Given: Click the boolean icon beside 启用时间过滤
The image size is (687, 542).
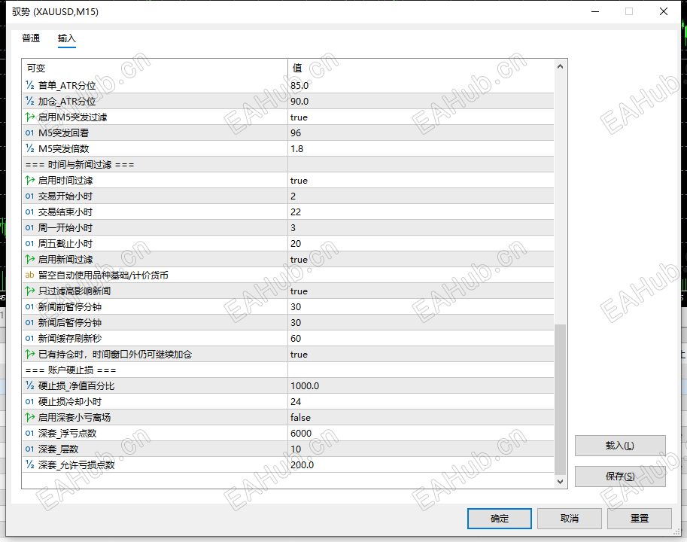Looking at the screenshot, I should click(x=30, y=180).
